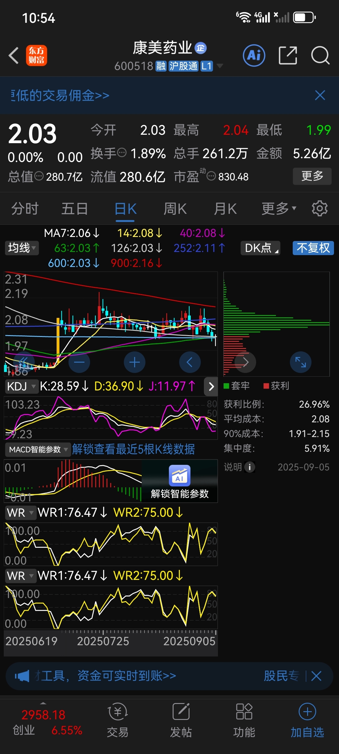Open the 低的交易佣金 promo link
This screenshot has width=339, height=754.
(60, 95)
